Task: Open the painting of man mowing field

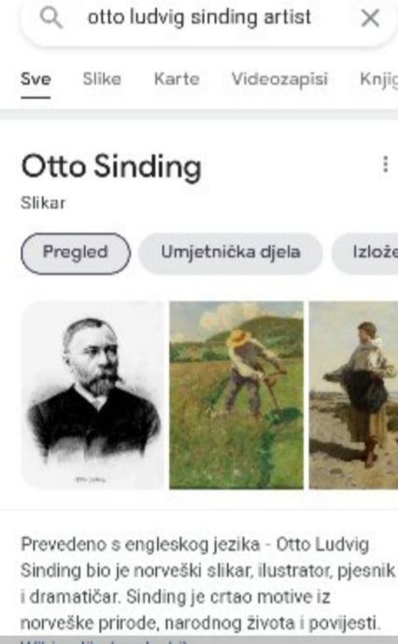Action: (x=236, y=395)
